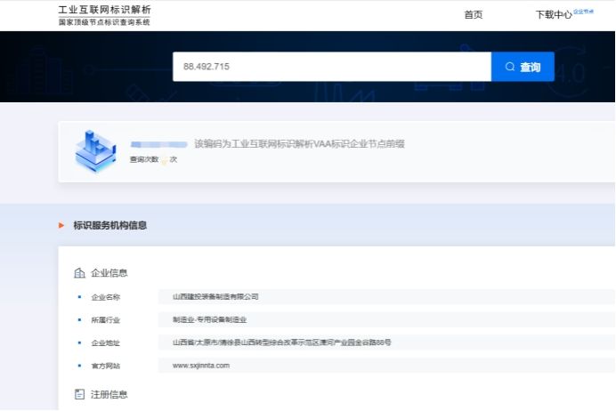The image size is (616, 411).
Task: Click the 注册信息 section heading
Action: [x=109, y=394]
